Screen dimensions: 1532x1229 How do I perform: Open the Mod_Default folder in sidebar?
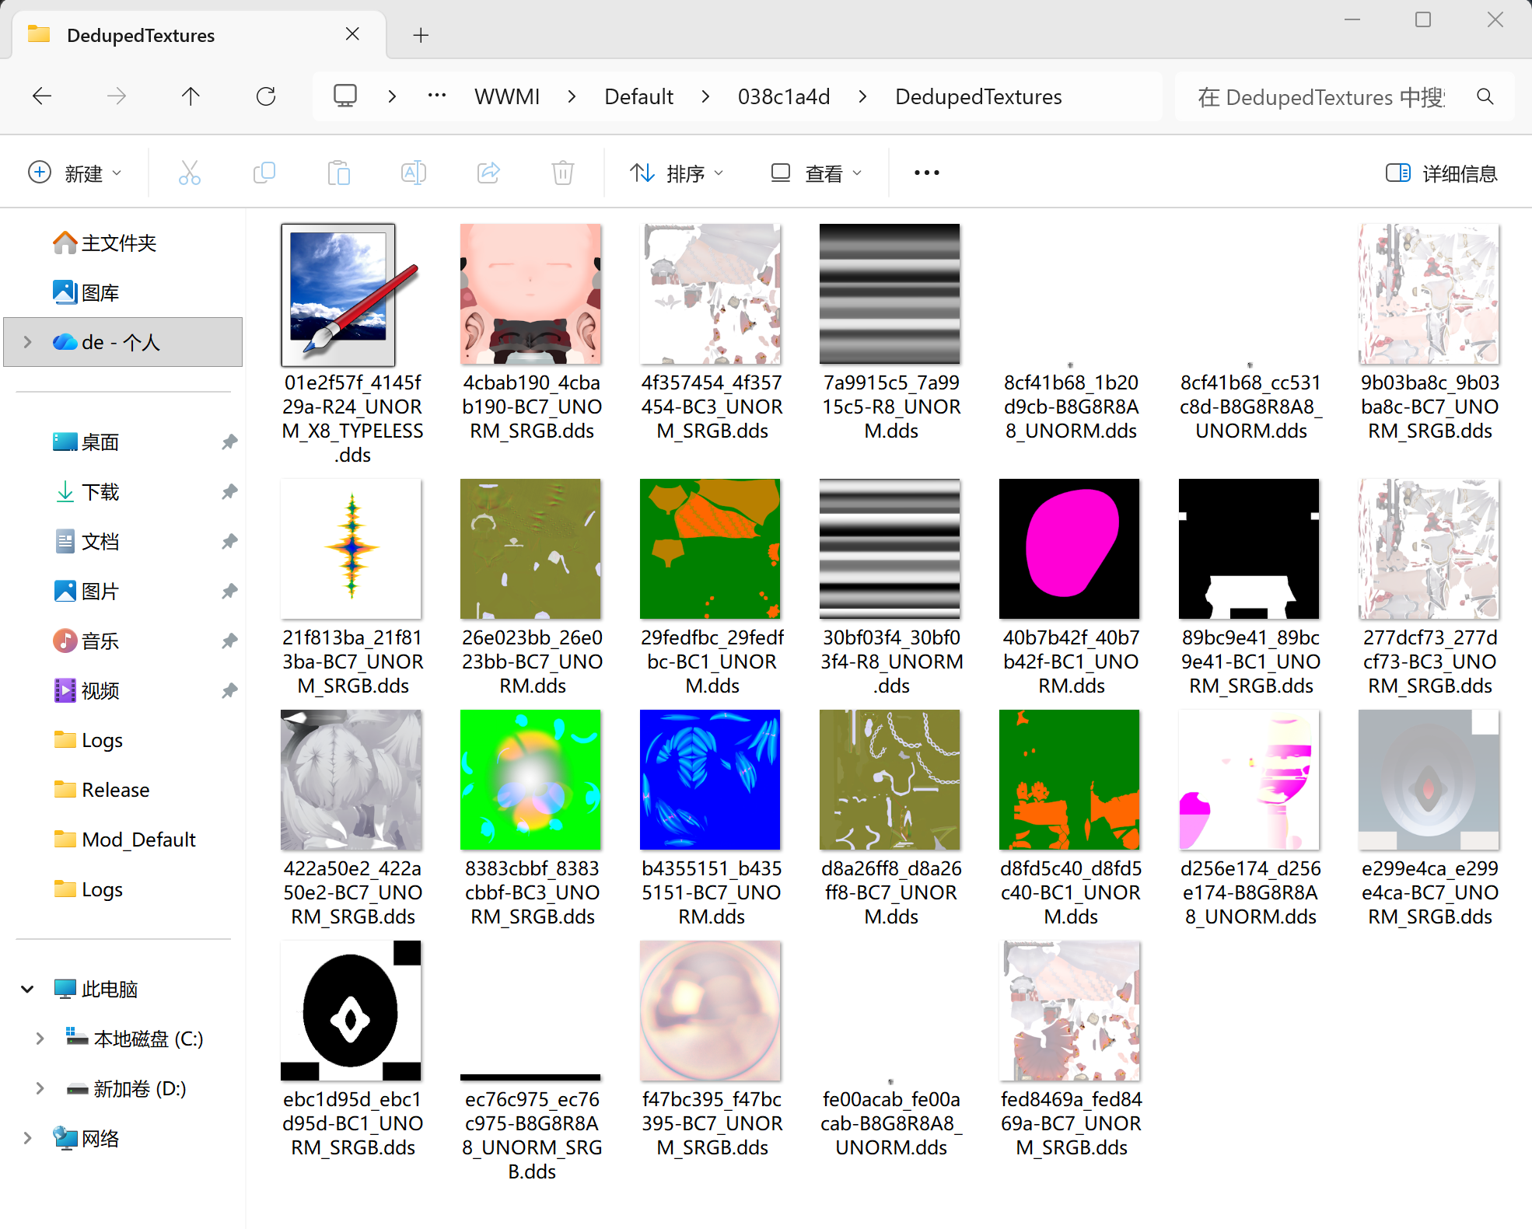[x=138, y=840]
